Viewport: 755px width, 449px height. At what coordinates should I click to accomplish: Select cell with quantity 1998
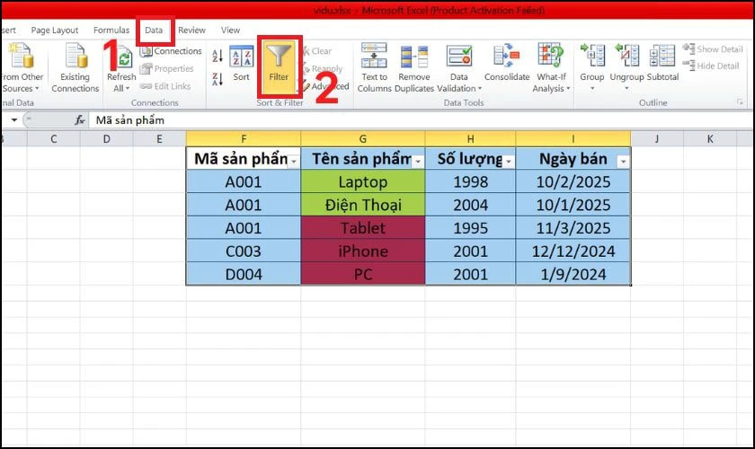point(470,182)
